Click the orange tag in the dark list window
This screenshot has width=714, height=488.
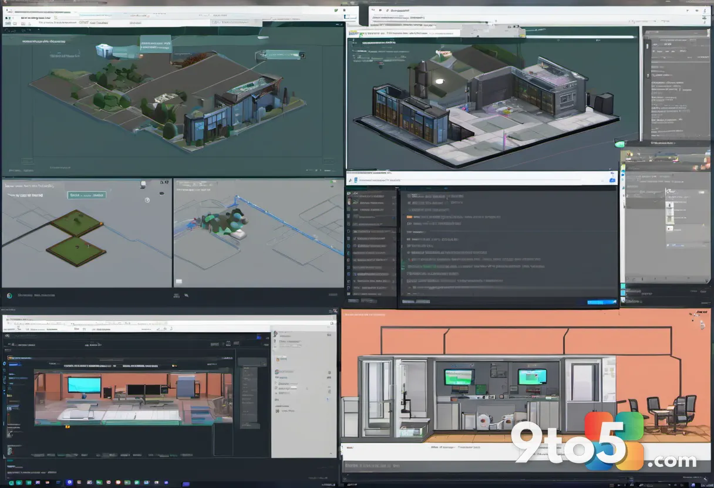click(x=409, y=216)
